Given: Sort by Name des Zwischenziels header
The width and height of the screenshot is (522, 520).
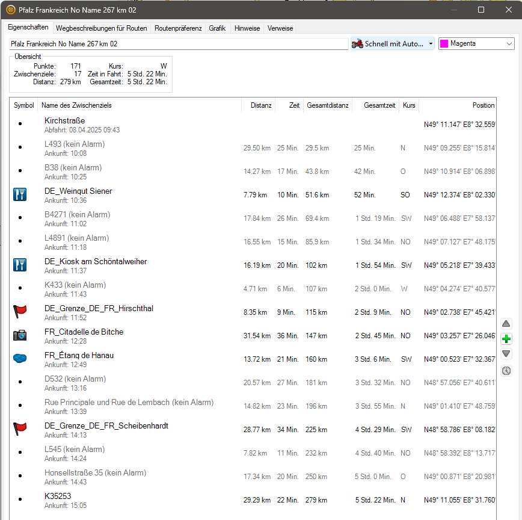Looking at the screenshot, I should 140,105.
